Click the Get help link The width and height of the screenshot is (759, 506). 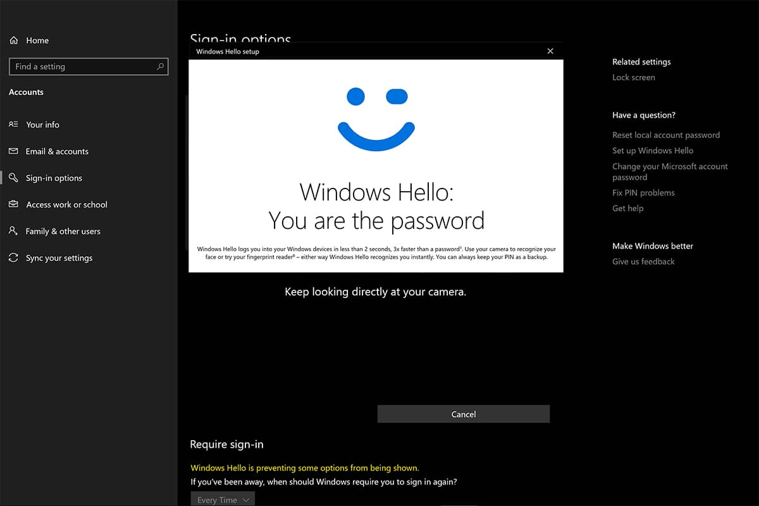click(627, 209)
